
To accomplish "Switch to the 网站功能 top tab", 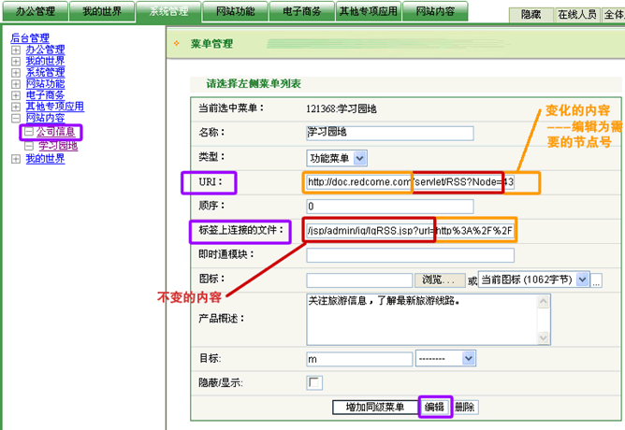I will pyautogui.click(x=234, y=12).
